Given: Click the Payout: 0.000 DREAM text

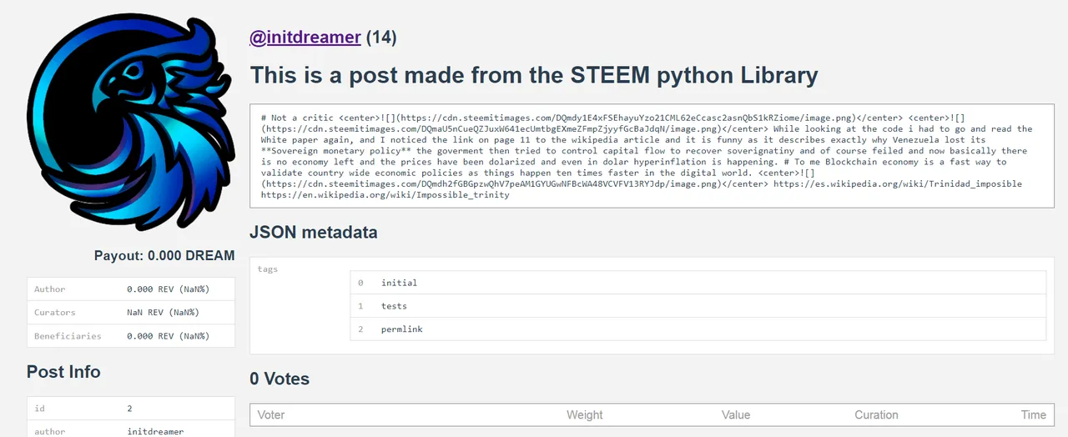Looking at the screenshot, I should (164, 256).
